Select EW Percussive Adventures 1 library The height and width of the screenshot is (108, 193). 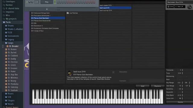coord(48,16)
